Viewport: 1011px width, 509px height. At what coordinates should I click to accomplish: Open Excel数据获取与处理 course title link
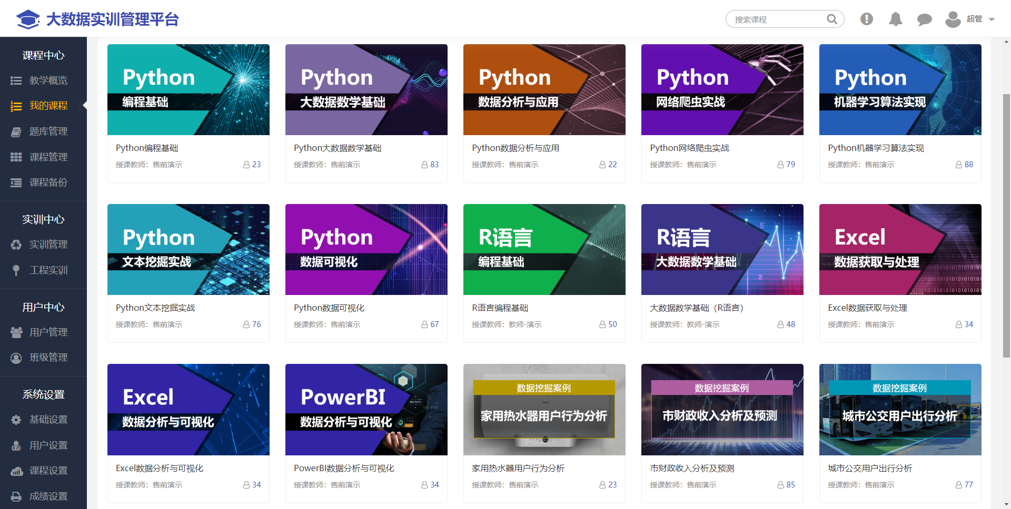[x=867, y=308]
